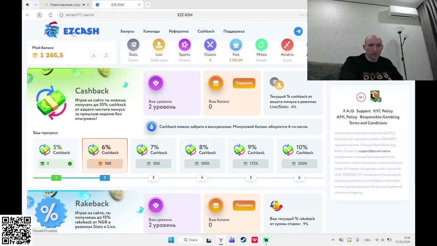Select the 9% Cashback 175K level card
Image resolution: width=437 pixels, height=246 pixels.
click(251, 156)
